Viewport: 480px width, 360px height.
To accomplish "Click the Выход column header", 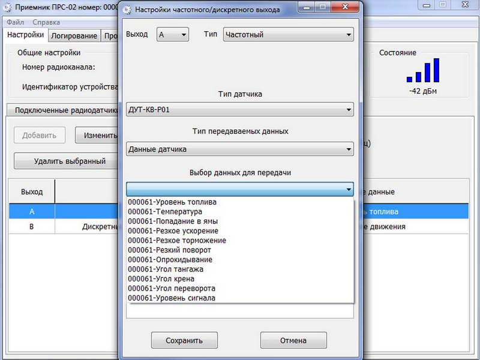I will pyautogui.click(x=32, y=192).
